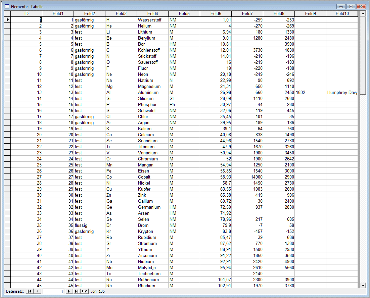This screenshot has height=298, width=370.
Task: Select the Feld9 column header
Action: [311, 14]
